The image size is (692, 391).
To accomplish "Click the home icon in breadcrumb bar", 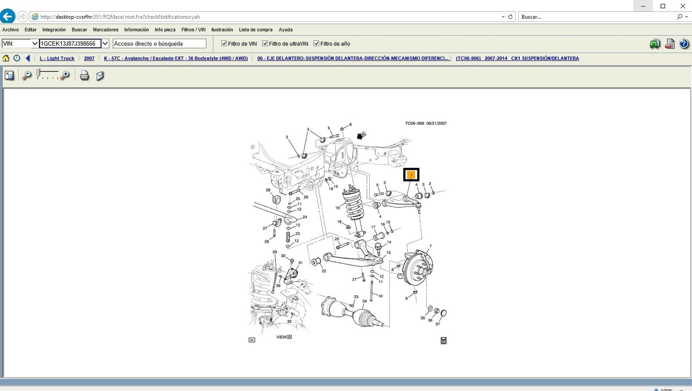I will (x=6, y=58).
